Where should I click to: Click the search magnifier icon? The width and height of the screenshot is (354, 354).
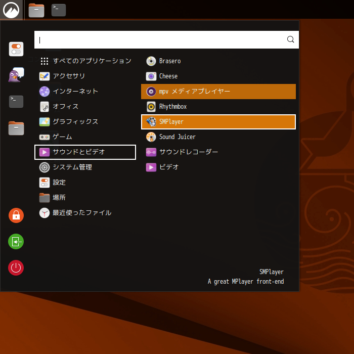tap(290, 39)
